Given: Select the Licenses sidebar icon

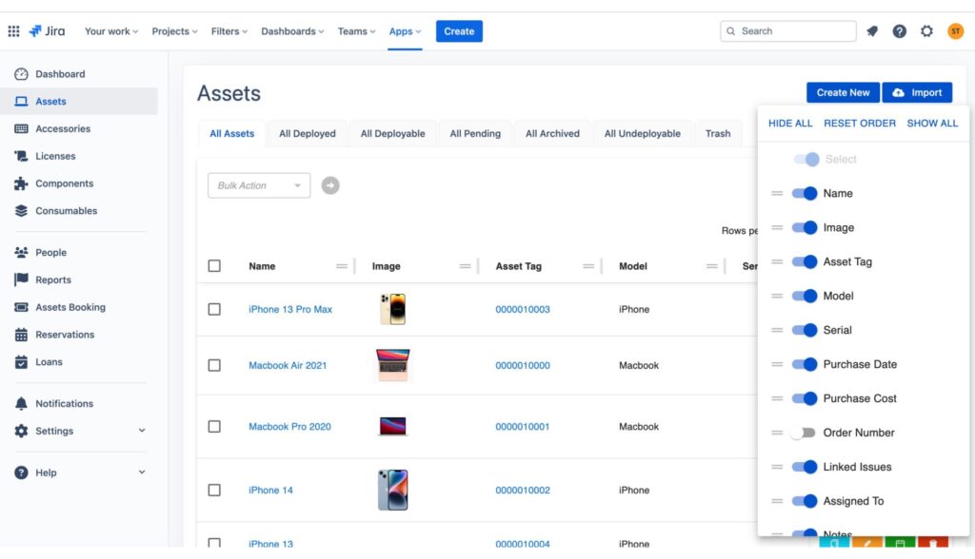Looking at the screenshot, I should (22, 156).
